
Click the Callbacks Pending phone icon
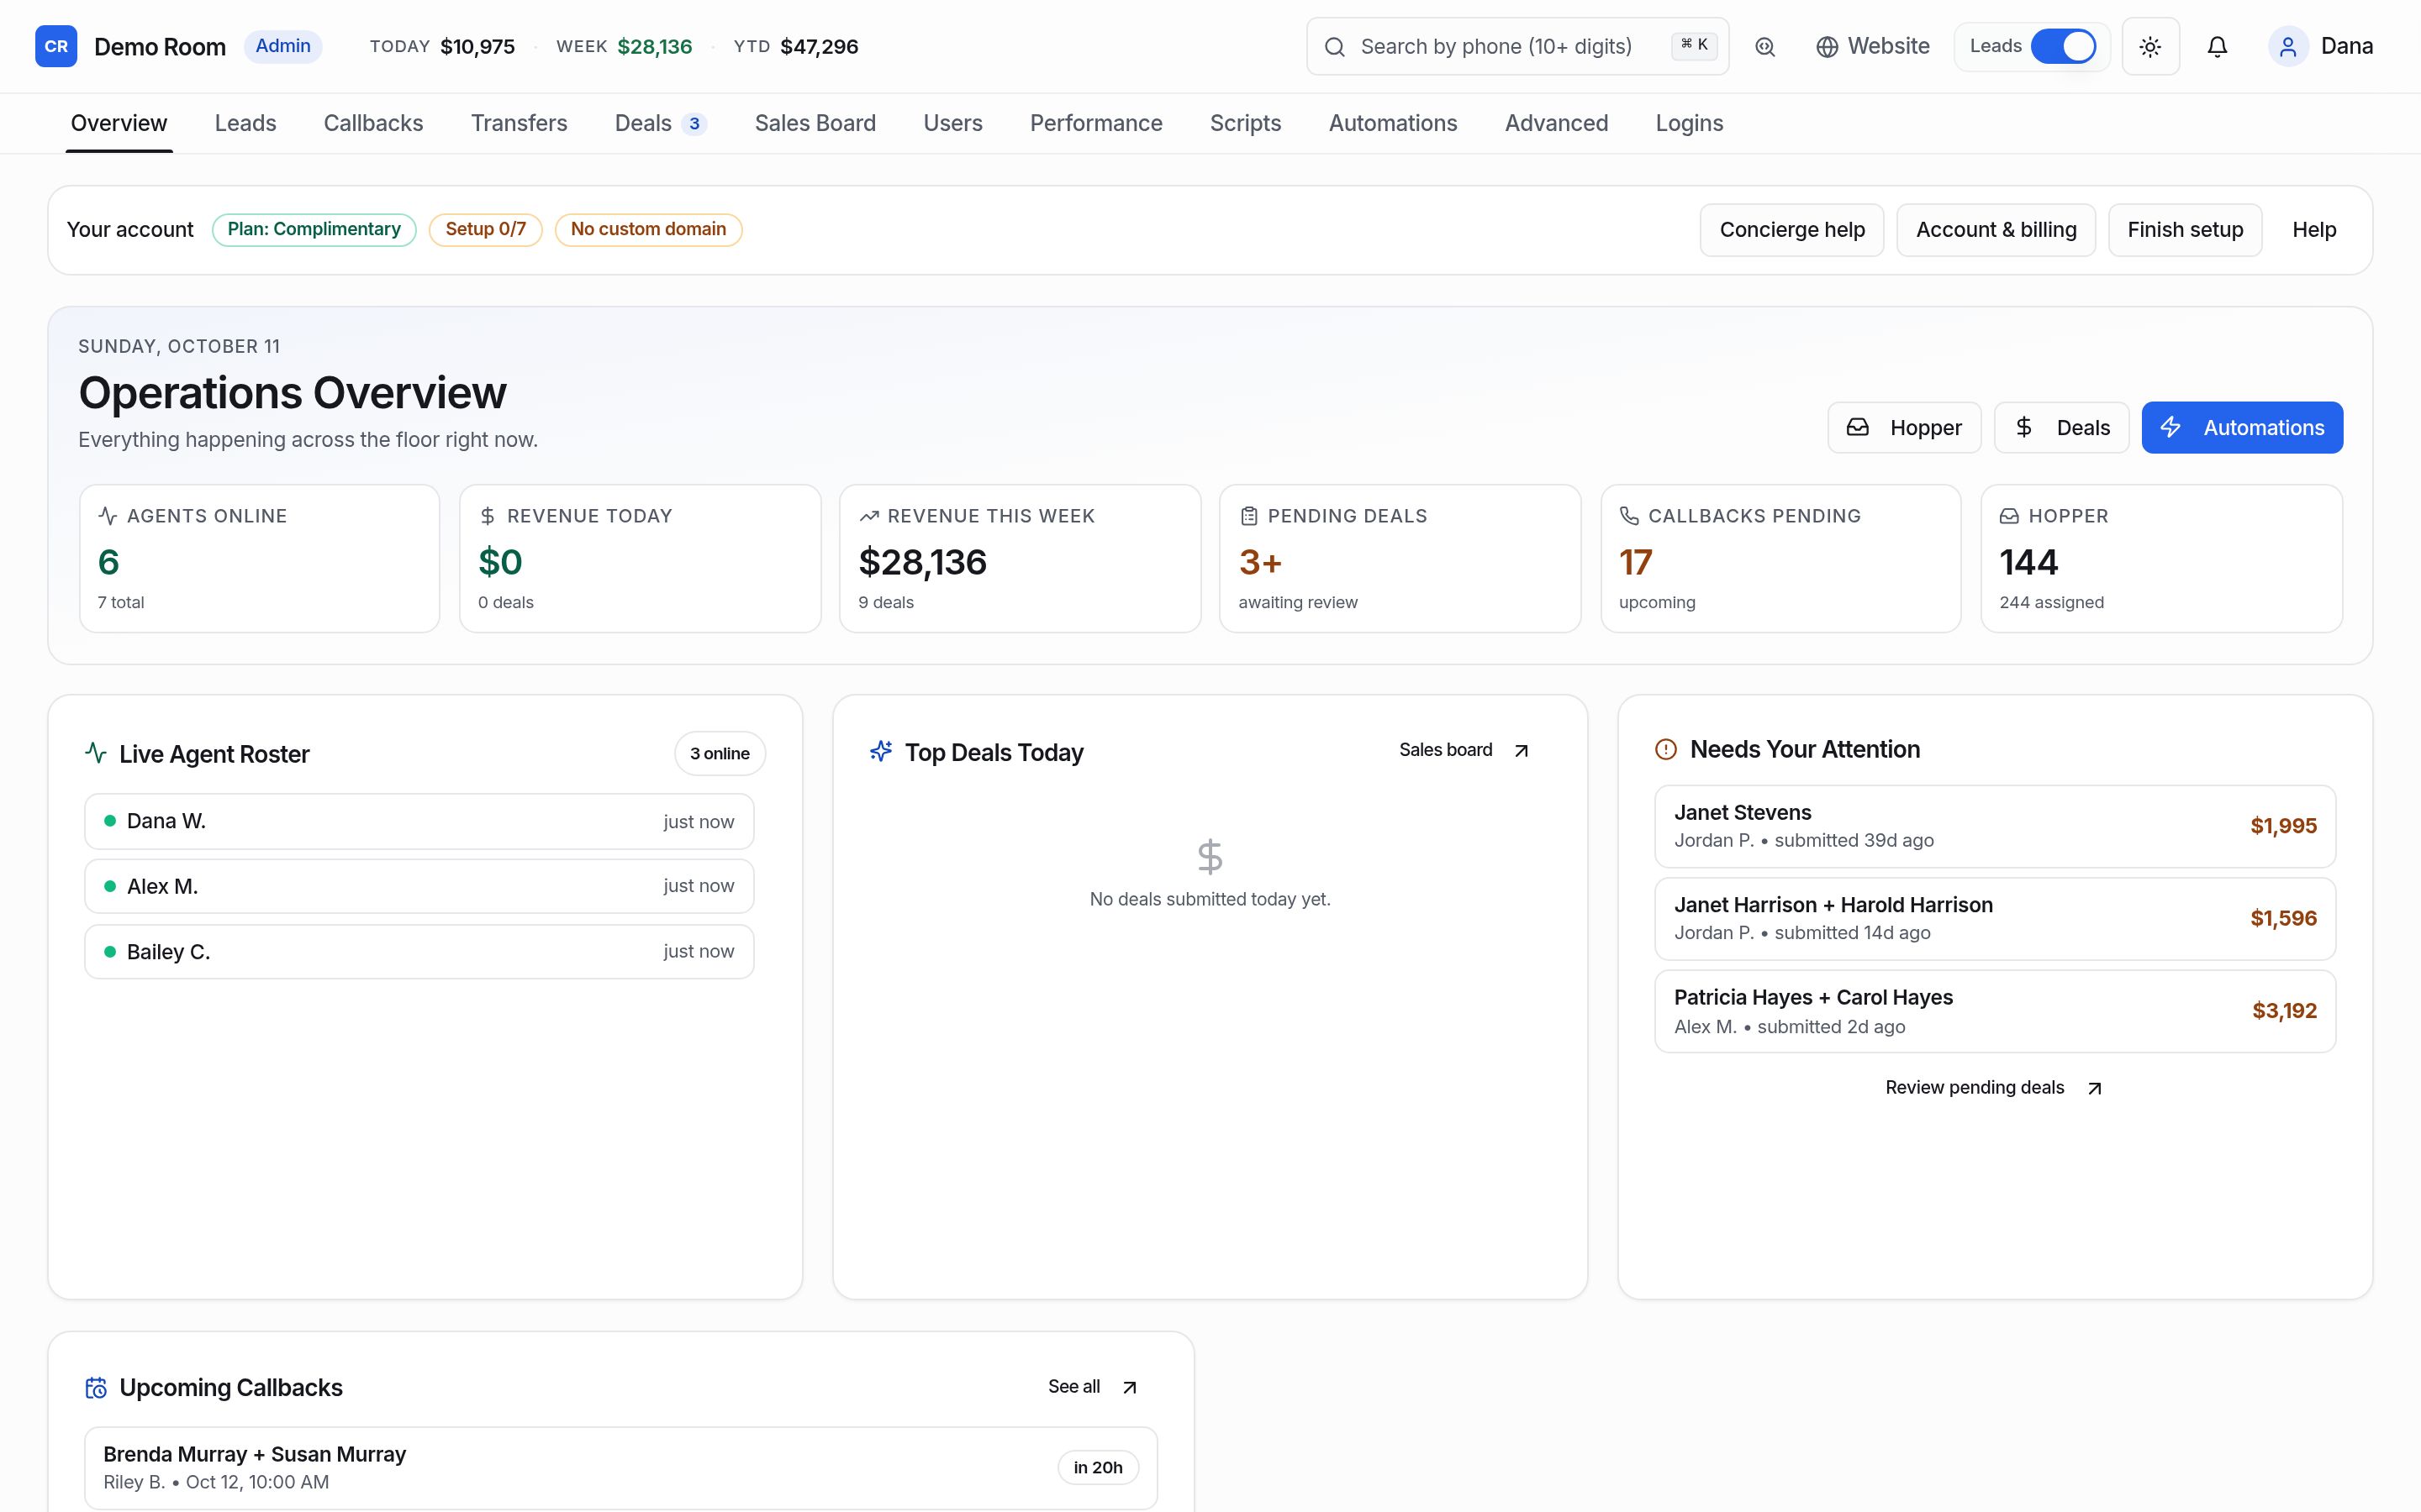click(1628, 516)
